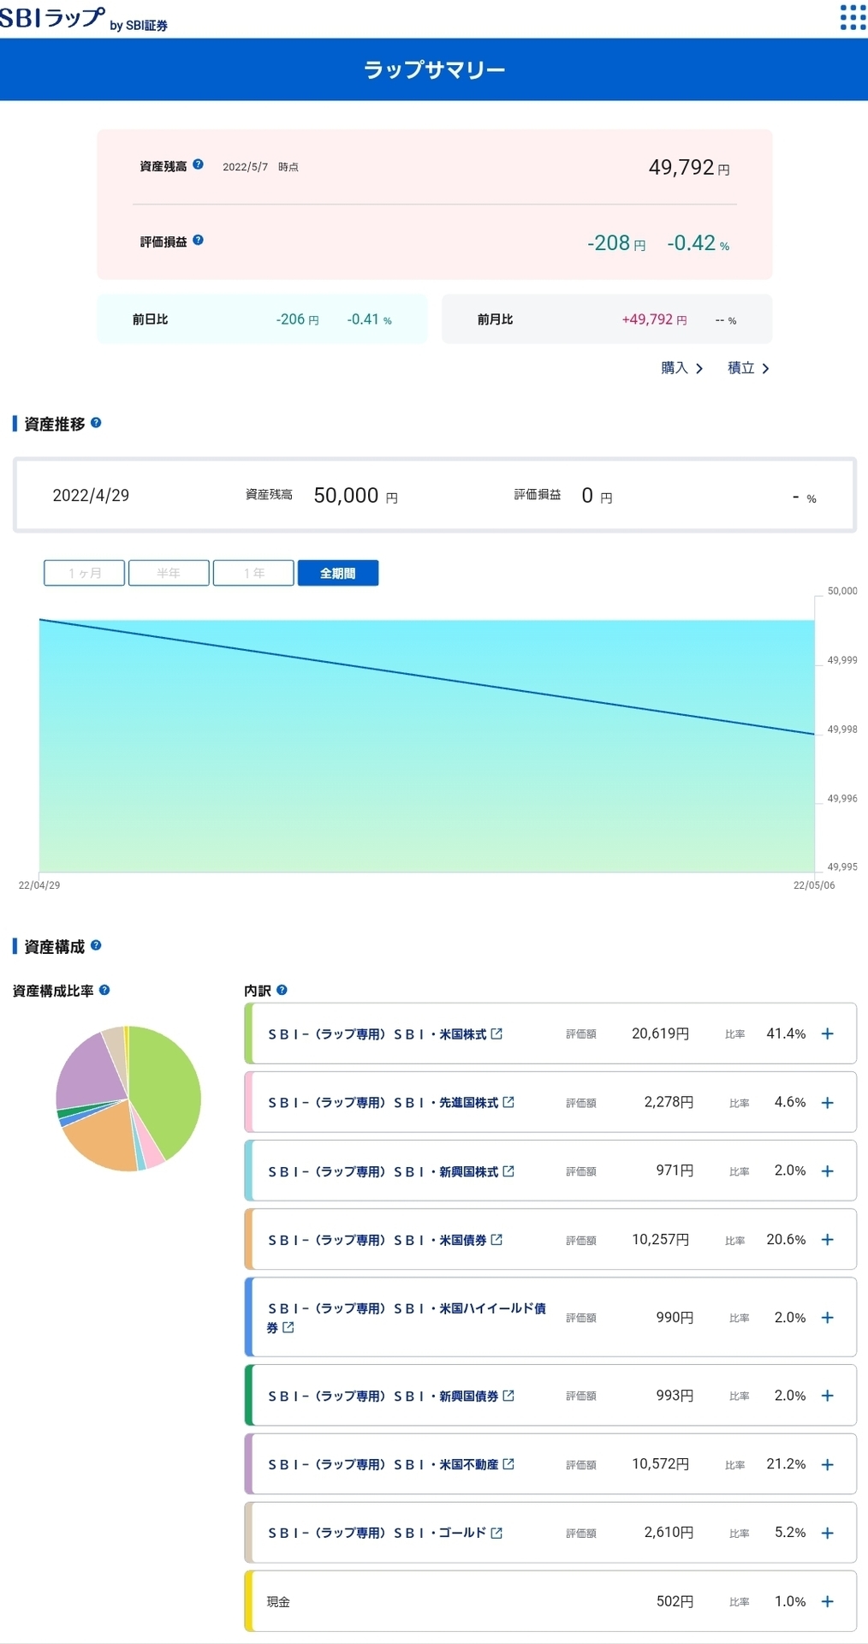Open the app grid menu icon
This screenshot has width=868, height=1644.
(x=853, y=17)
